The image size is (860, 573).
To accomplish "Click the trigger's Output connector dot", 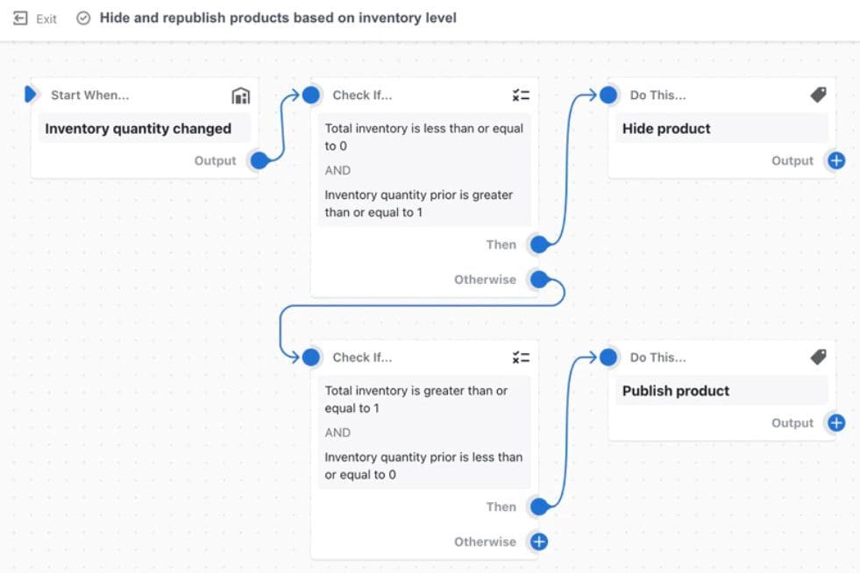I will (259, 161).
